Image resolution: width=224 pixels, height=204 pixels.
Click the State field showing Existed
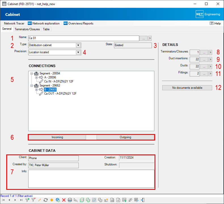tap(133, 45)
